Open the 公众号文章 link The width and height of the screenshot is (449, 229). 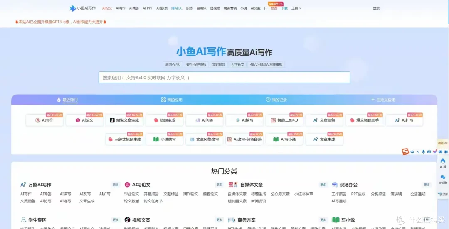[x=280, y=194]
